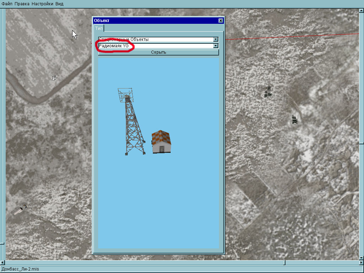Open the Вид menu
The image size is (364, 273).
coord(59,4)
